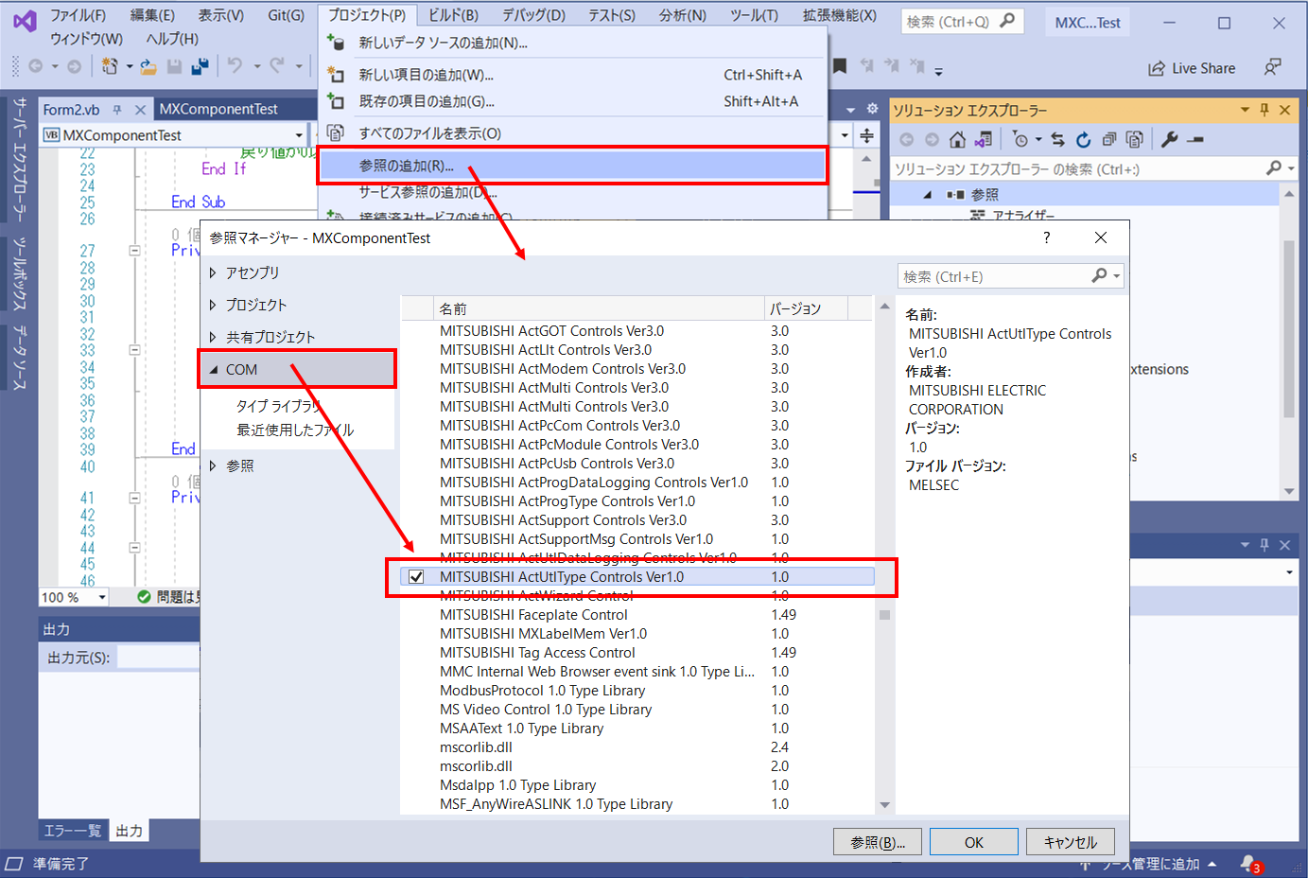Open Solution Explorer home view
Viewport: 1308px width, 878px height.
pyautogui.click(x=957, y=139)
